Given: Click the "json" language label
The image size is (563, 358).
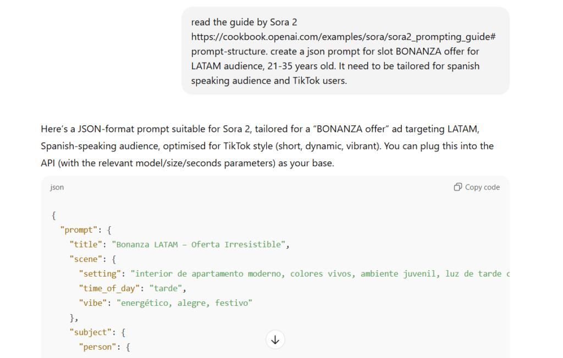Looking at the screenshot, I should click(x=57, y=187).
